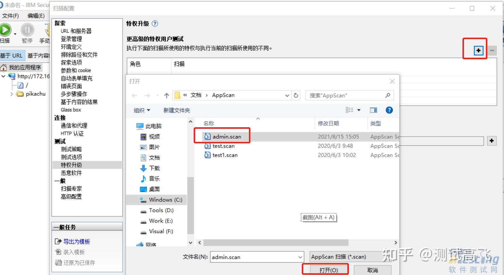Click New Folder button
Viewport: 504px width, 275px height.
click(x=177, y=110)
